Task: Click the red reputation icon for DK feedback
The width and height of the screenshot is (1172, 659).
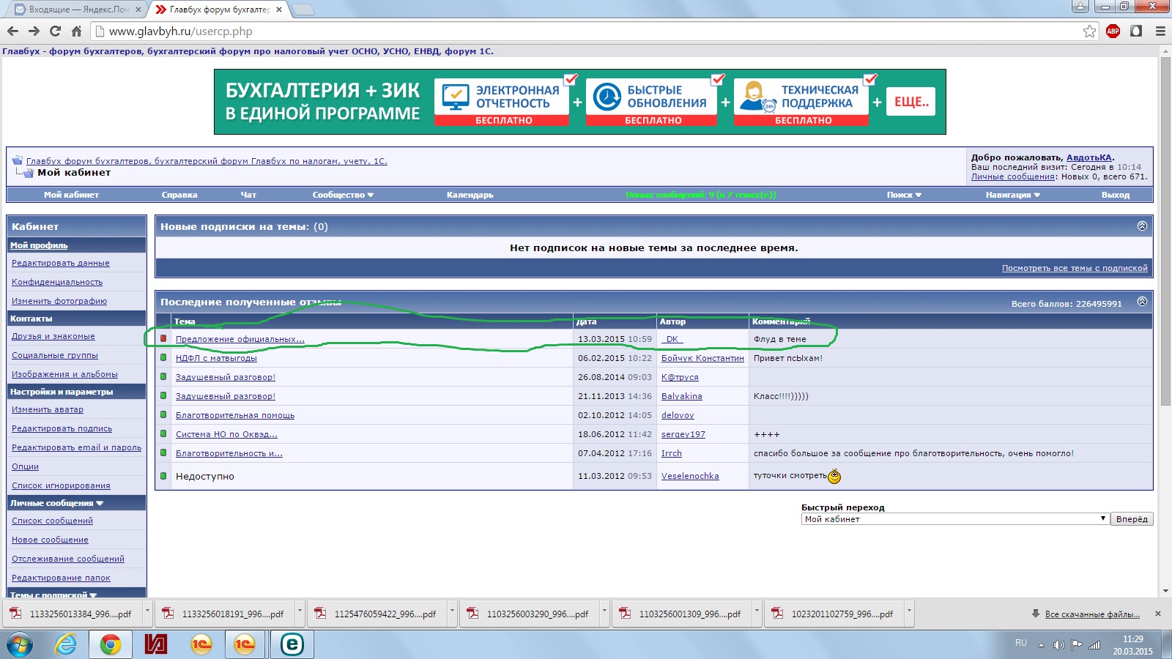Action: click(163, 338)
